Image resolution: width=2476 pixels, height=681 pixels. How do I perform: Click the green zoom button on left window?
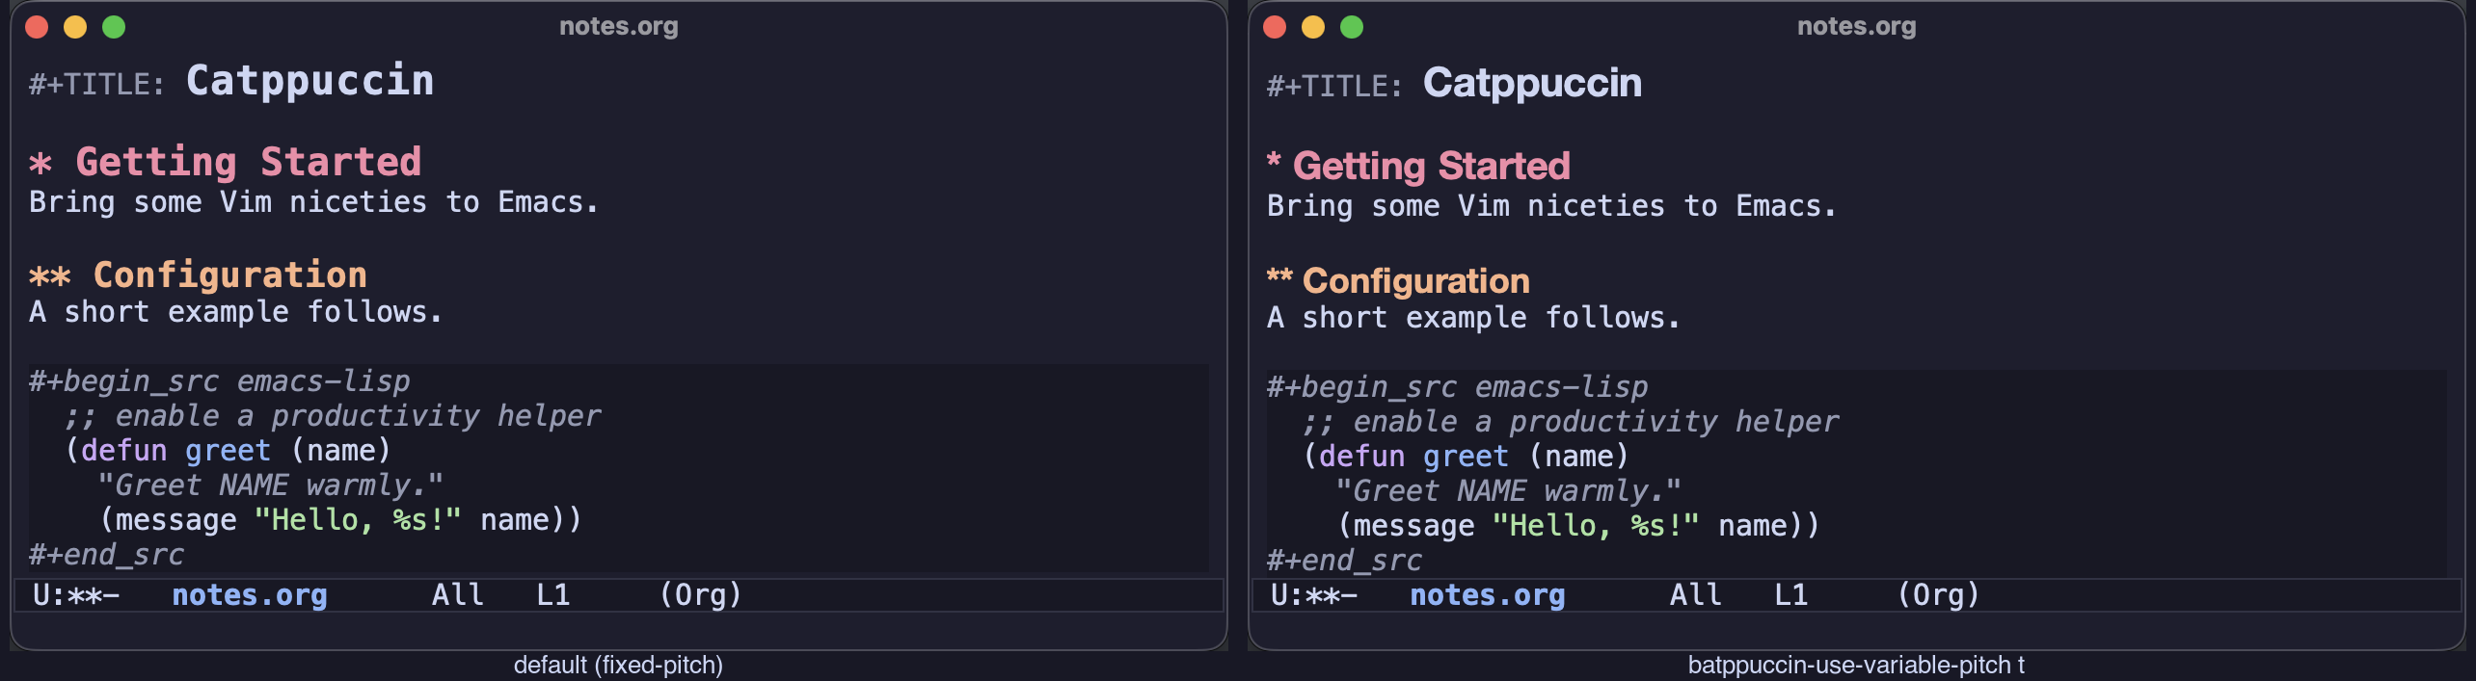click(x=114, y=27)
